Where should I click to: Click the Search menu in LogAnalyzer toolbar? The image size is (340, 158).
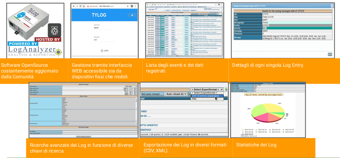tap(152, 7)
